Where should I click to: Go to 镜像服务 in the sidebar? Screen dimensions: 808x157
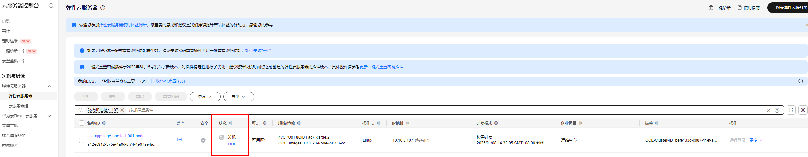point(10,145)
